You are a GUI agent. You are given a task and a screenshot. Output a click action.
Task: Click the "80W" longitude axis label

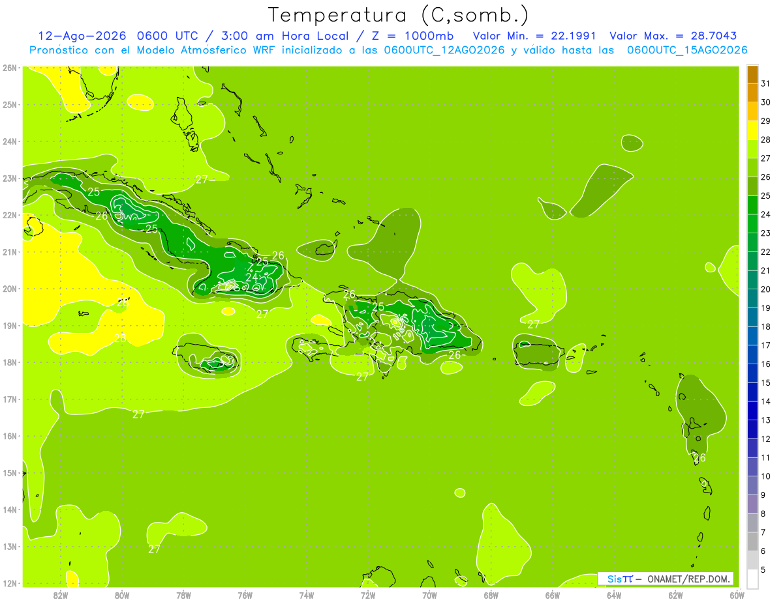122,595
